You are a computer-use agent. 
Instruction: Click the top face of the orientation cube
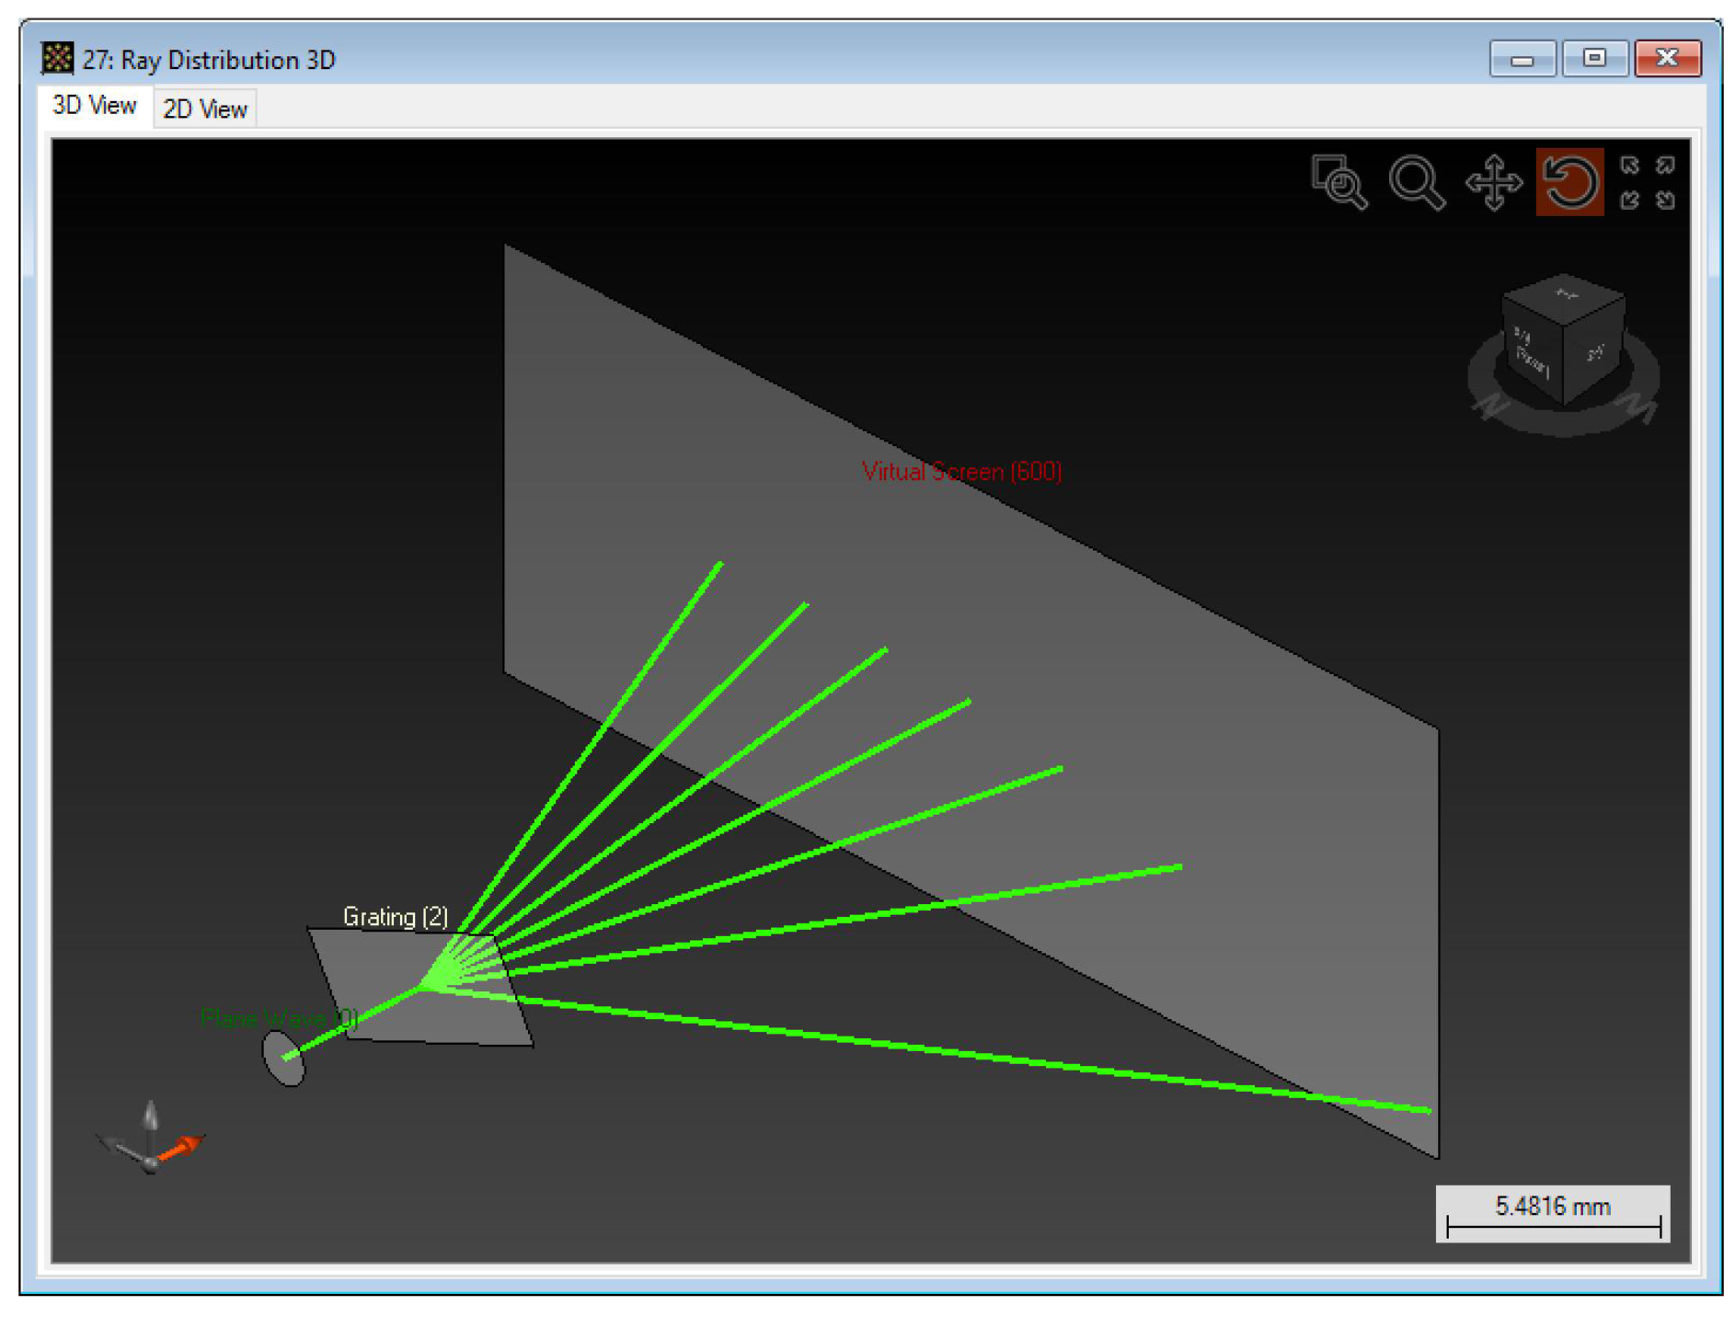(x=1564, y=297)
